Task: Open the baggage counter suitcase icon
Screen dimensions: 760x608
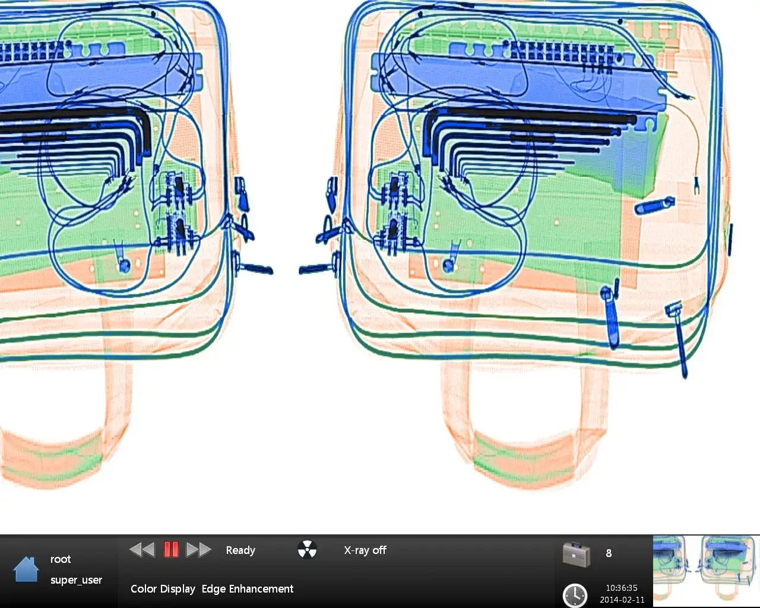Action: [x=577, y=555]
